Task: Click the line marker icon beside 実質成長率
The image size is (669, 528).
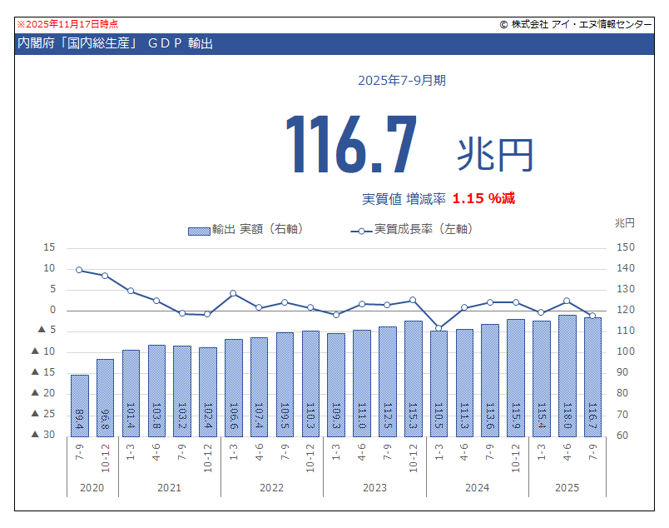Action: [x=360, y=230]
